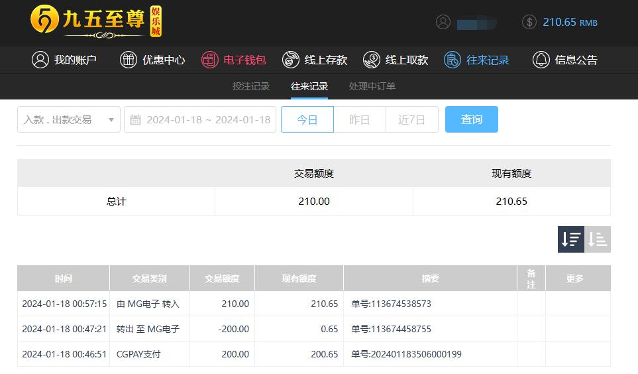Sort records in ascending order

598,239
